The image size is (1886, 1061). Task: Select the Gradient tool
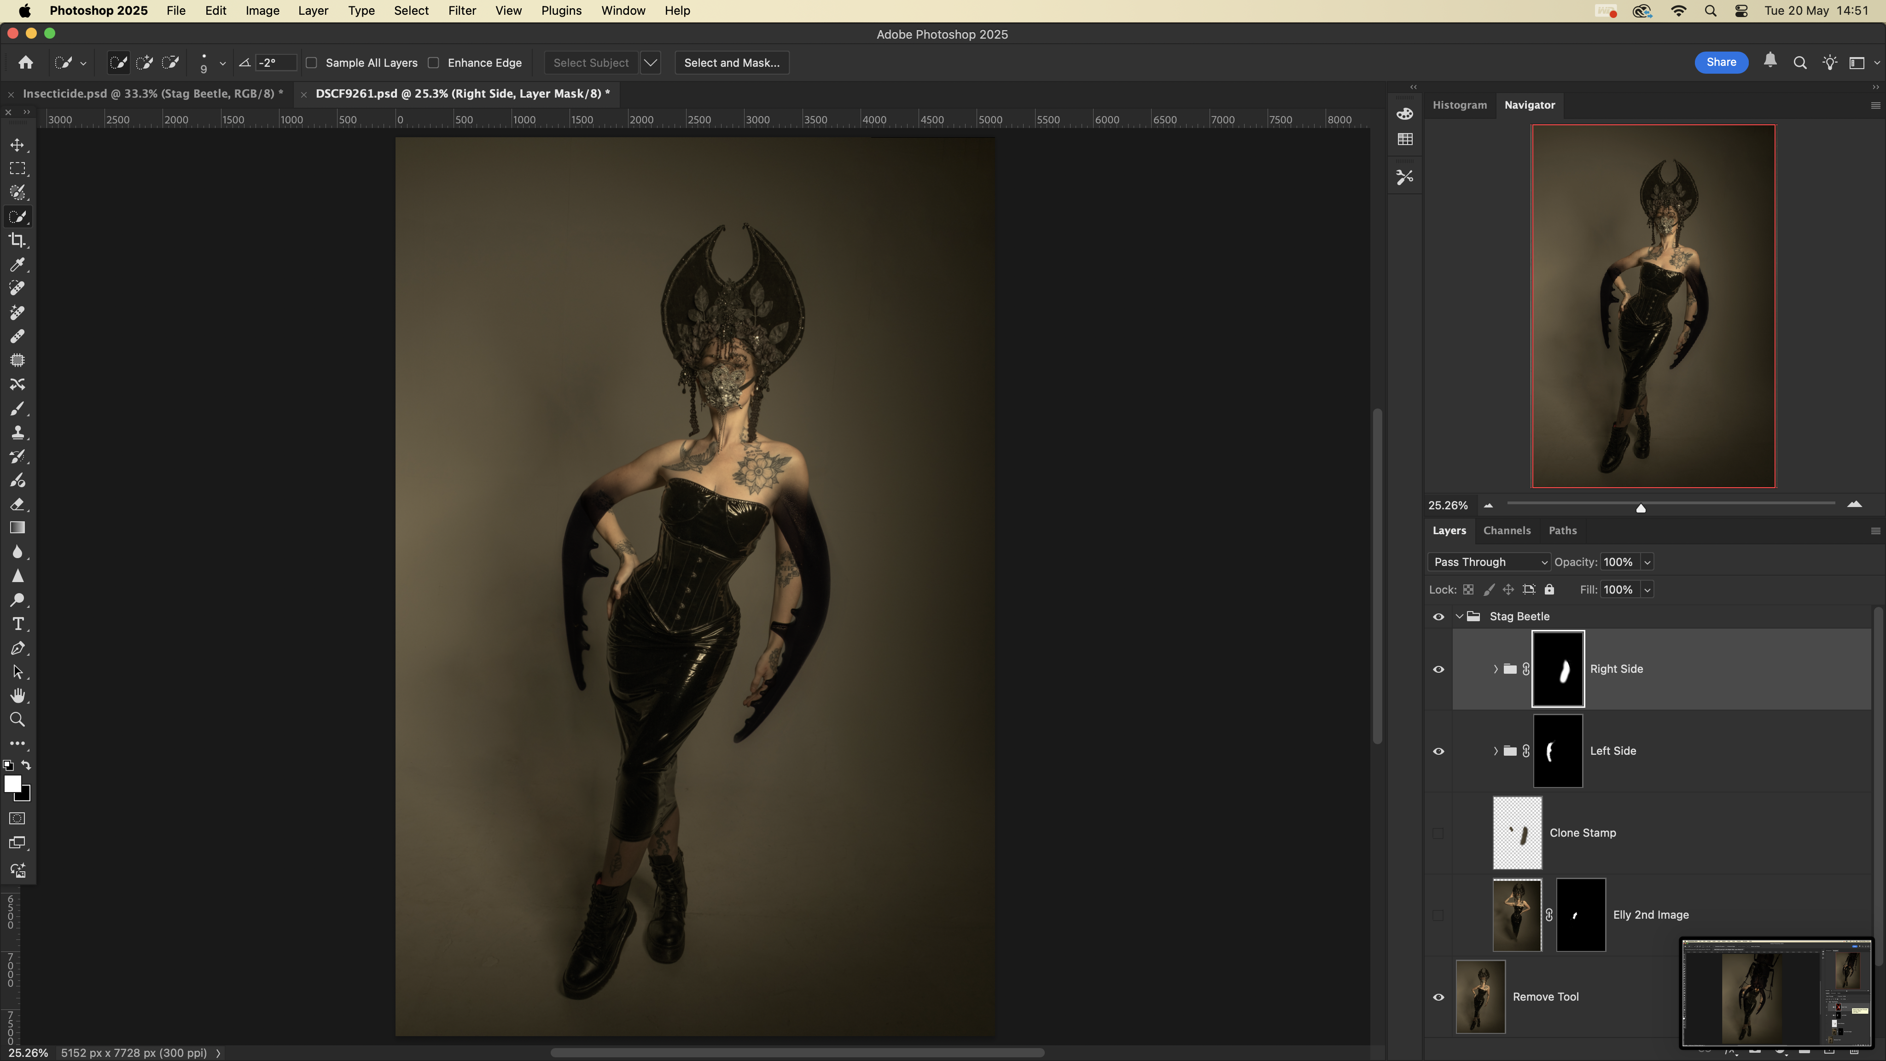(x=17, y=528)
